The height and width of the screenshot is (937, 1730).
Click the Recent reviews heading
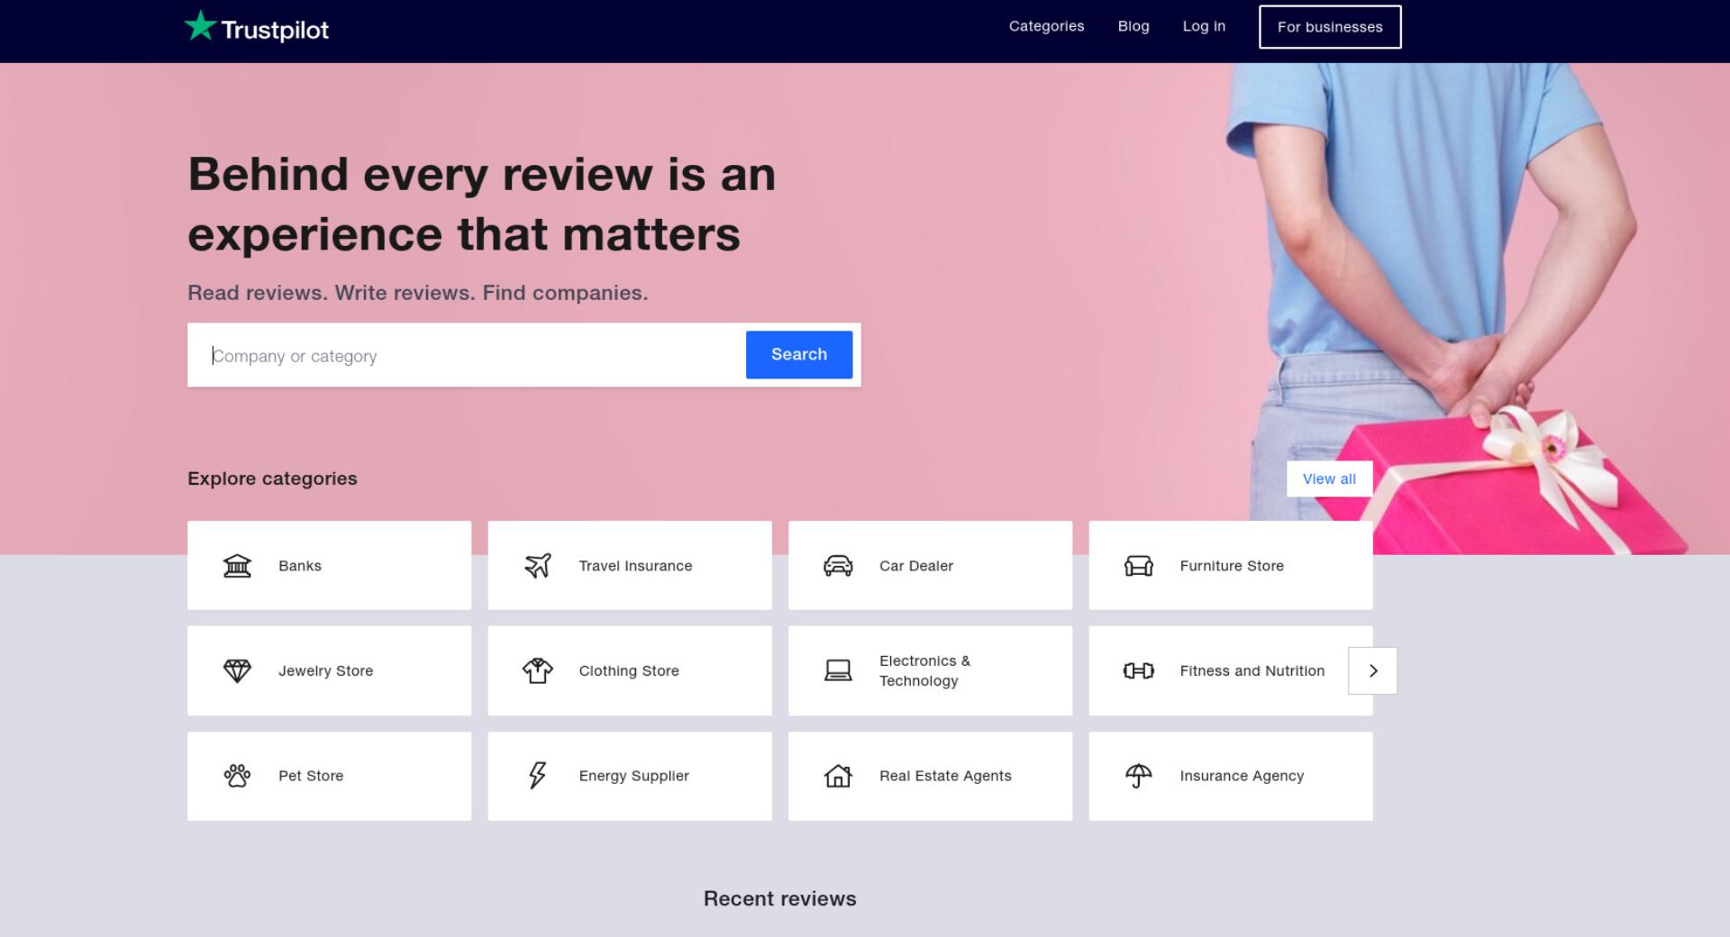[x=779, y=898]
